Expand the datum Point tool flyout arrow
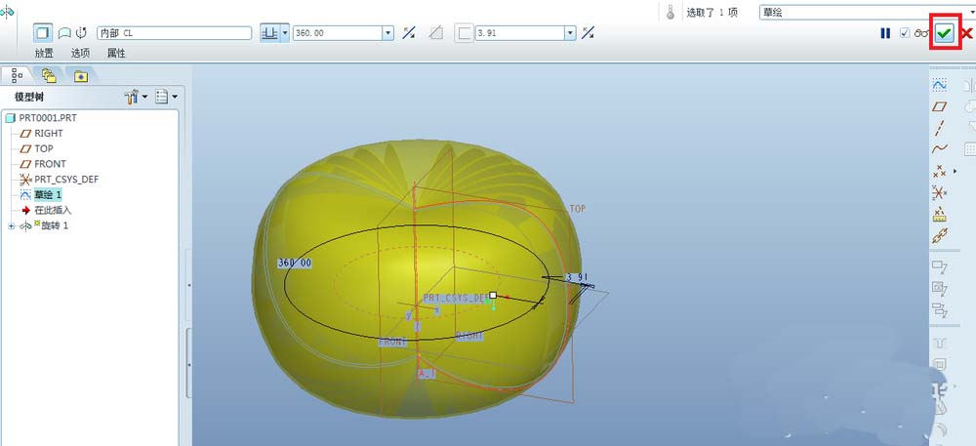Image resolution: width=976 pixels, height=446 pixels. (956, 171)
